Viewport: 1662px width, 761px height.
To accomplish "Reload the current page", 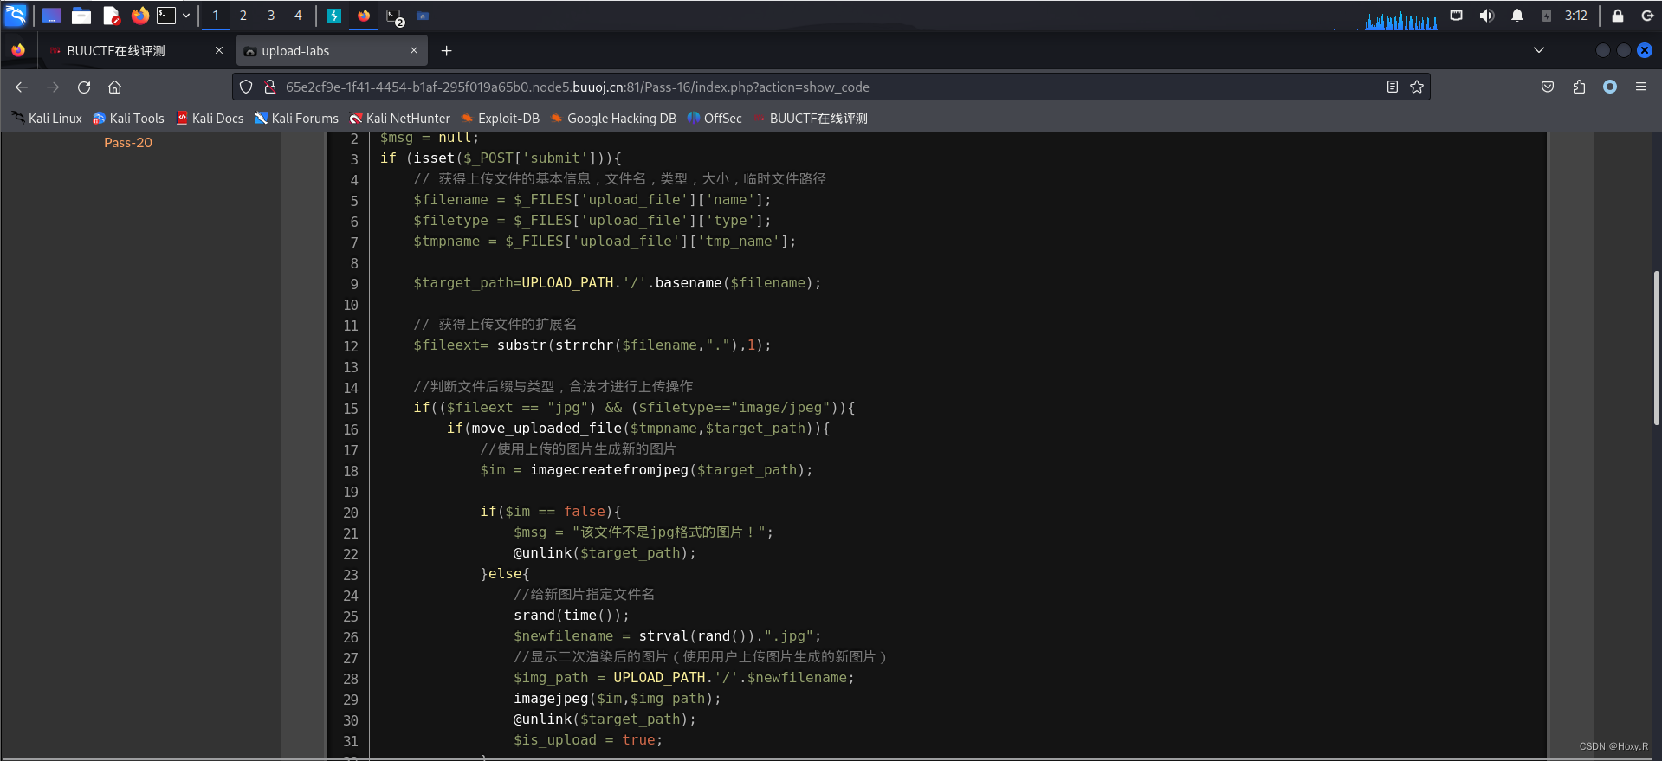I will [84, 87].
